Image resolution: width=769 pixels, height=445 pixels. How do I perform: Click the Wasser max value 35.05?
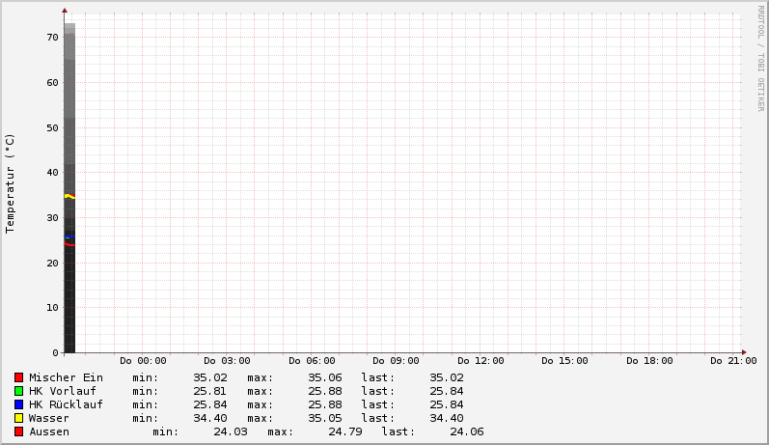tap(324, 418)
